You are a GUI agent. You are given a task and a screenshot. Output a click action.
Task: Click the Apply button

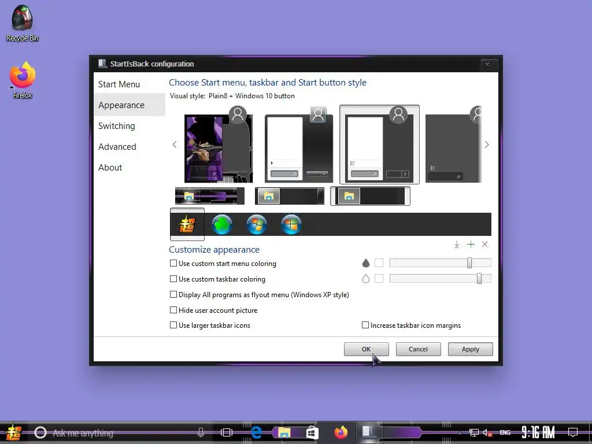pyautogui.click(x=470, y=349)
